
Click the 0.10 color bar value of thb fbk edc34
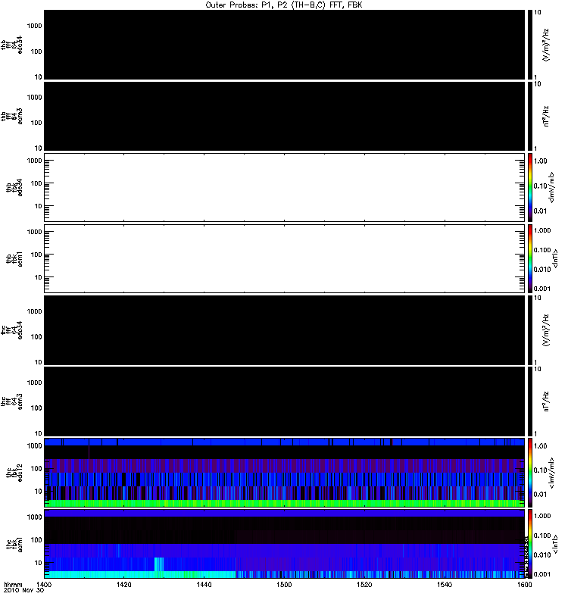(x=540, y=186)
